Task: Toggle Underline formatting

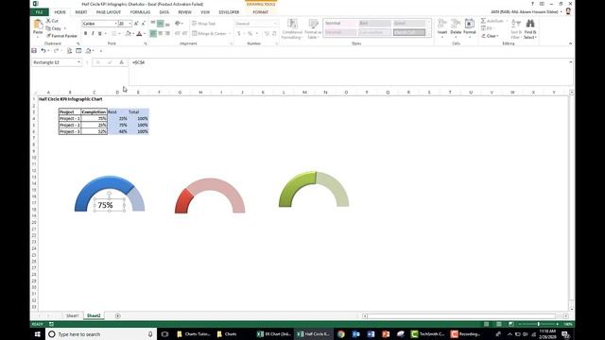Action: point(100,34)
